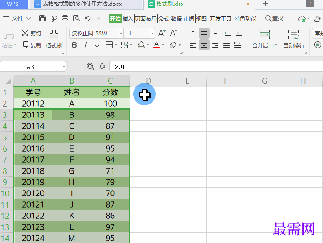Click the fx insert function icon
323x243 pixels.
102,66
